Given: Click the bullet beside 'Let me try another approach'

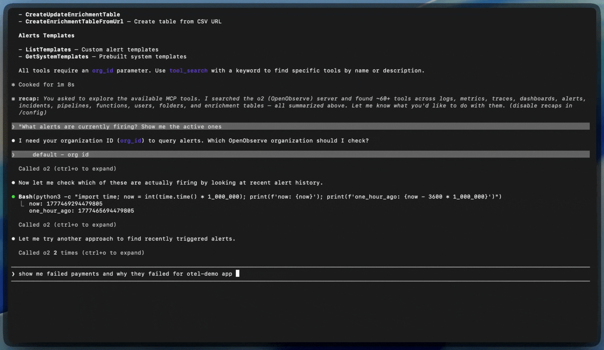Looking at the screenshot, I should pyautogui.click(x=13, y=239).
